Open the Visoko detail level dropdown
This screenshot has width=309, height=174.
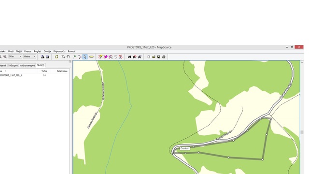point(29,57)
